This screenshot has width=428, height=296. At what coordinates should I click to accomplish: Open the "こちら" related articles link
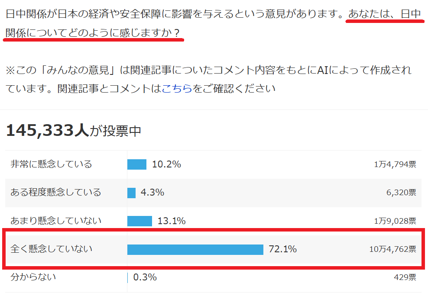177,89
